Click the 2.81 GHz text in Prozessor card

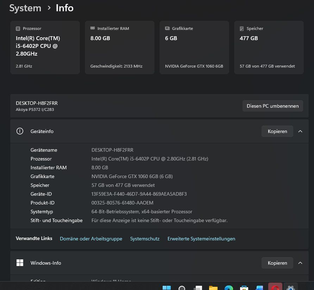(24, 66)
